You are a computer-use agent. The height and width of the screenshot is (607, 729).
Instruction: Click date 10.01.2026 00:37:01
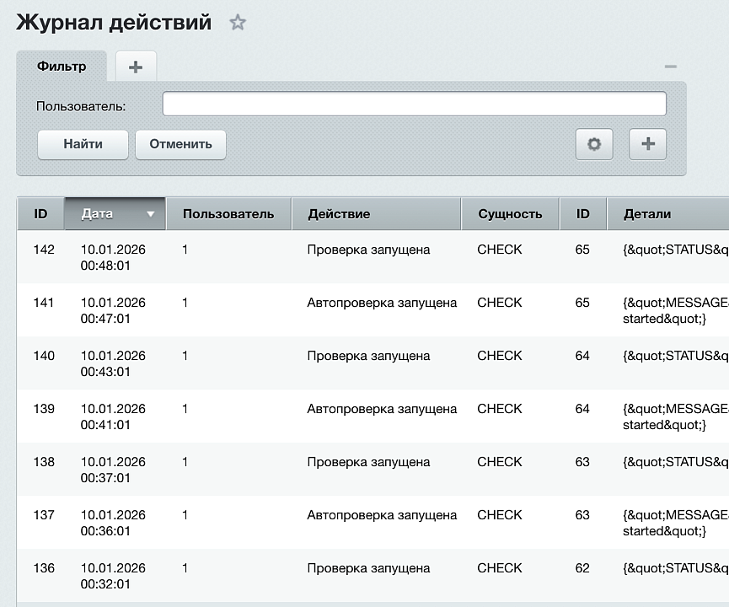tap(113, 470)
